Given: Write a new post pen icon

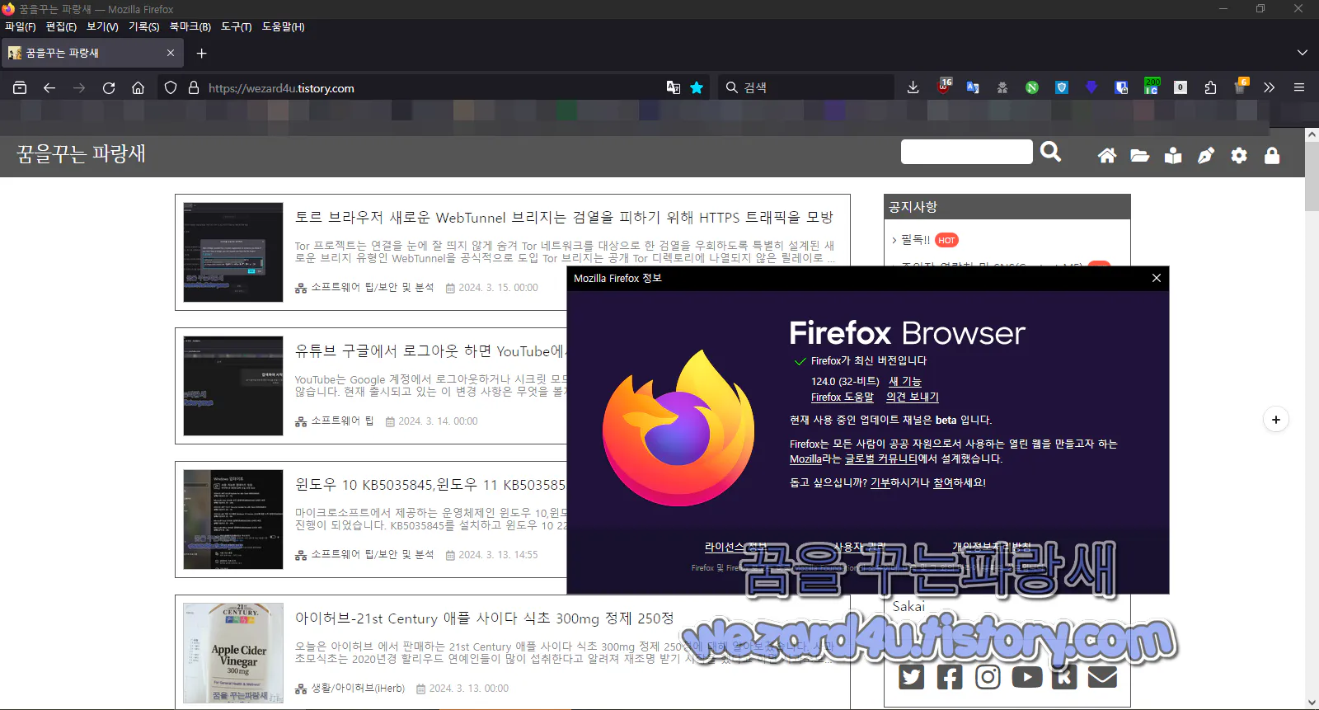Looking at the screenshot, I should point(1206,156).
